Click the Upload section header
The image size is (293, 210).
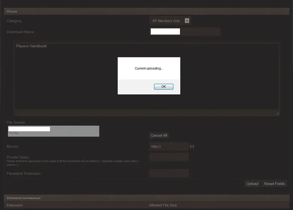pos(12,12)
